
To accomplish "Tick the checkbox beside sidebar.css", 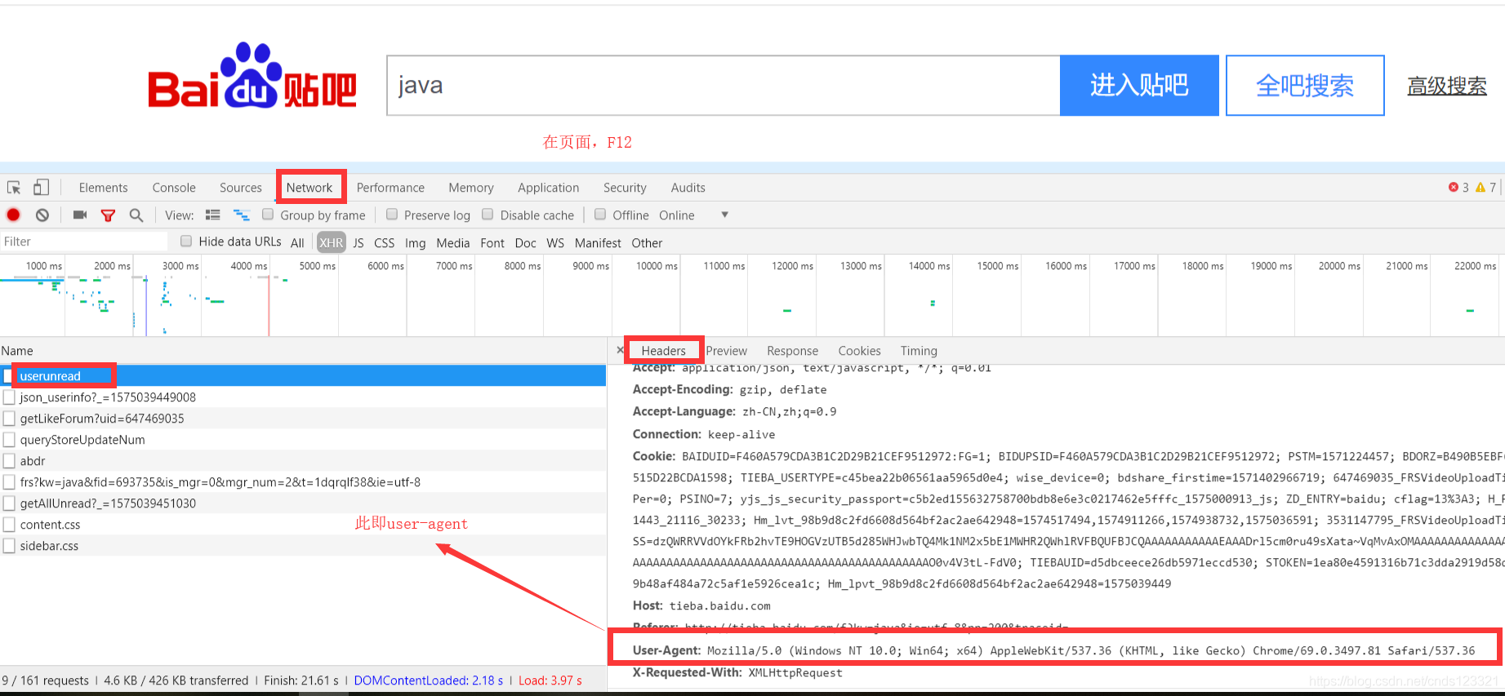I will click(x=9, y=546).
